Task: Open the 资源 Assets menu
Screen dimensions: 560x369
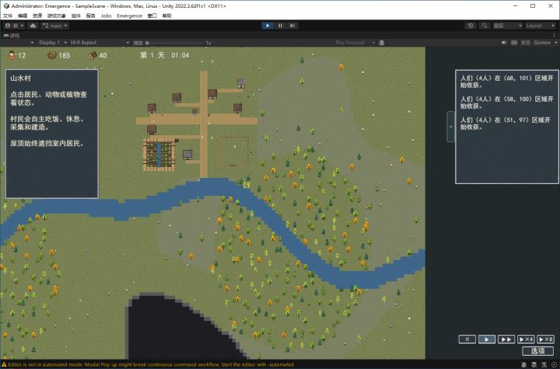Action: tap(37, 16)
